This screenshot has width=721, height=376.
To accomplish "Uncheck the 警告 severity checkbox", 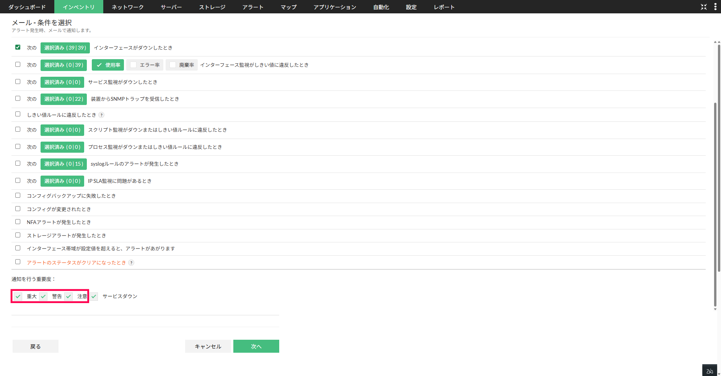I will pos(43,297).
